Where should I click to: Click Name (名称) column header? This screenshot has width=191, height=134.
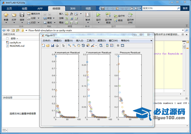click(x=13, y=39)
